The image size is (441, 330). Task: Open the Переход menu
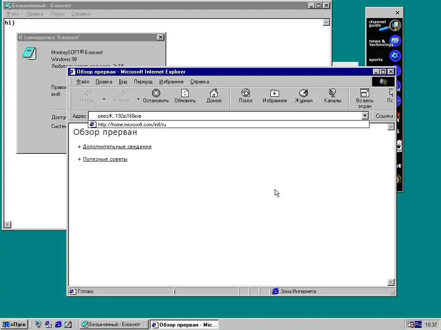pyautogui.click(x=143, y=82)
